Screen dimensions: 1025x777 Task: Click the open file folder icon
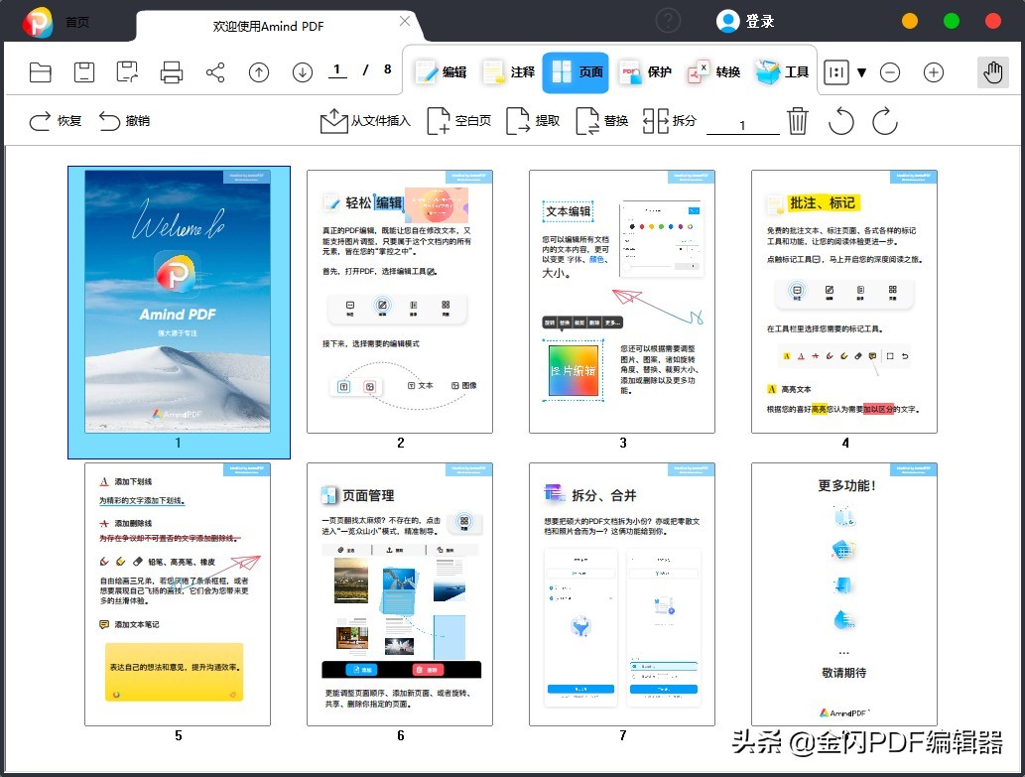pos(41,71)
